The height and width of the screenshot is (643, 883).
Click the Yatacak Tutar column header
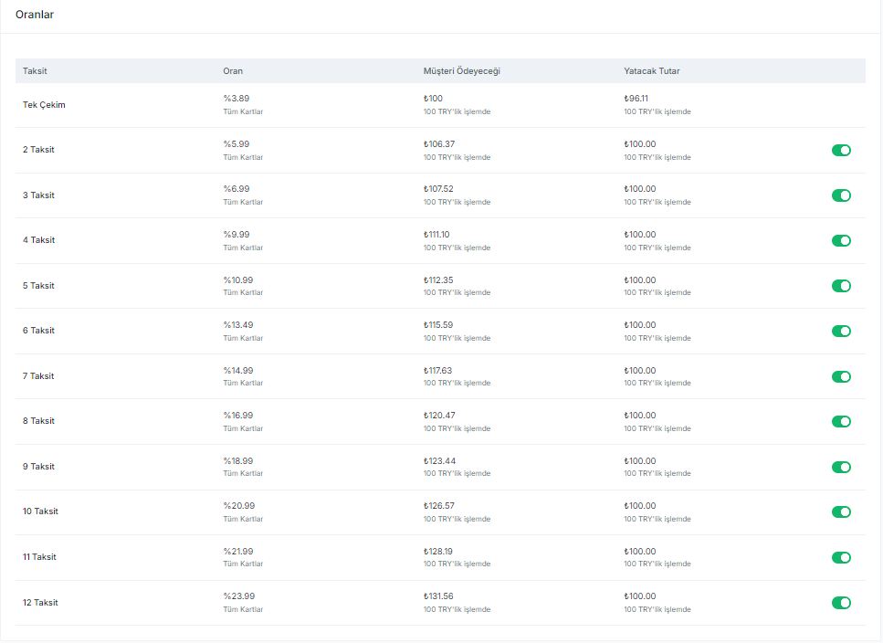[652, 71]
